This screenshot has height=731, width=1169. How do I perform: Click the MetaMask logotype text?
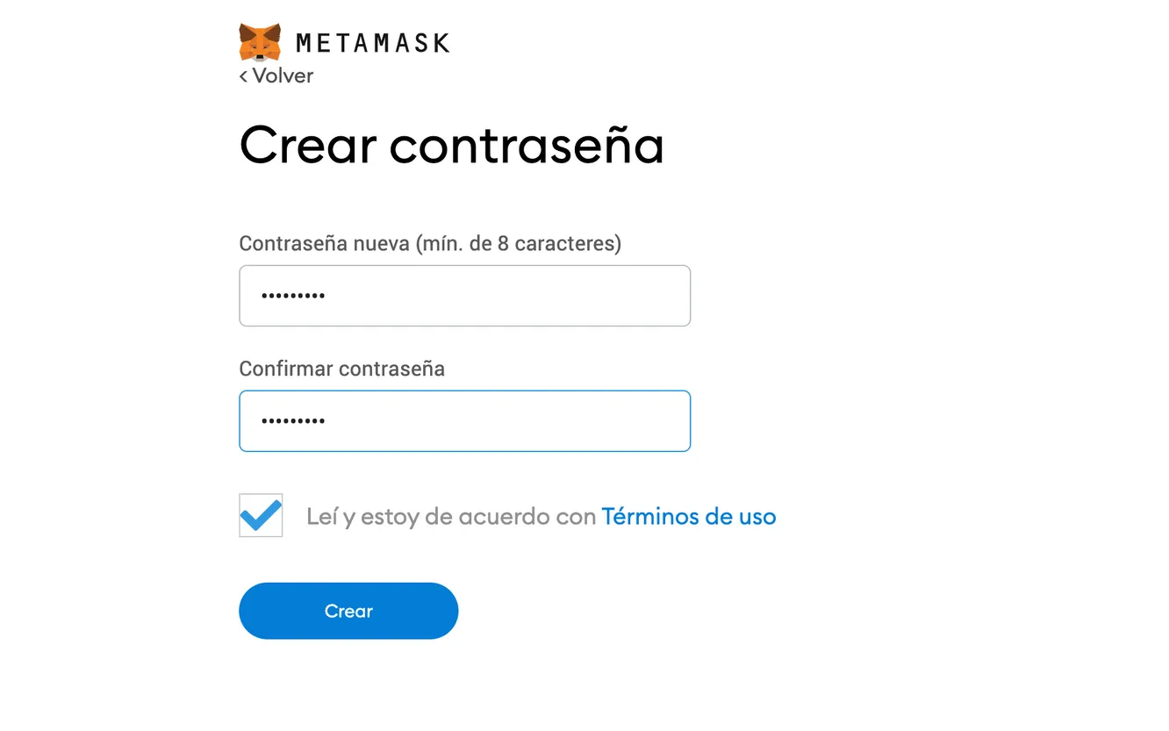pyautogui.click(x=374, y=41)
